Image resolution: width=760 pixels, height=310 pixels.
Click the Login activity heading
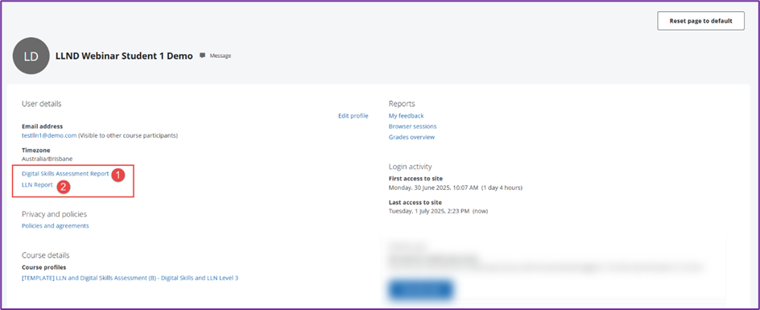click(x=410, y=167)
